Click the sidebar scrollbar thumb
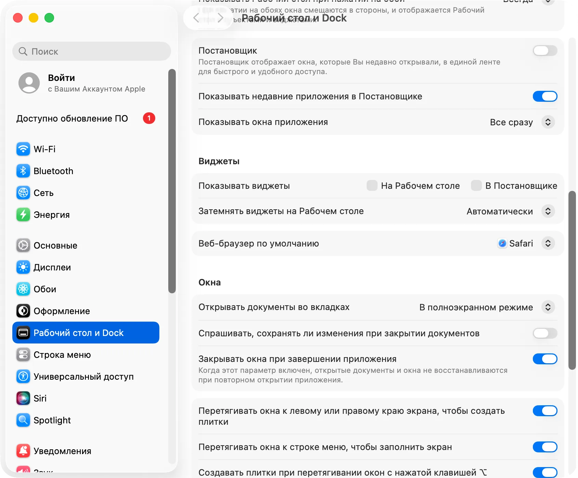This screenshot has height=478, width=578. point(172,181)
